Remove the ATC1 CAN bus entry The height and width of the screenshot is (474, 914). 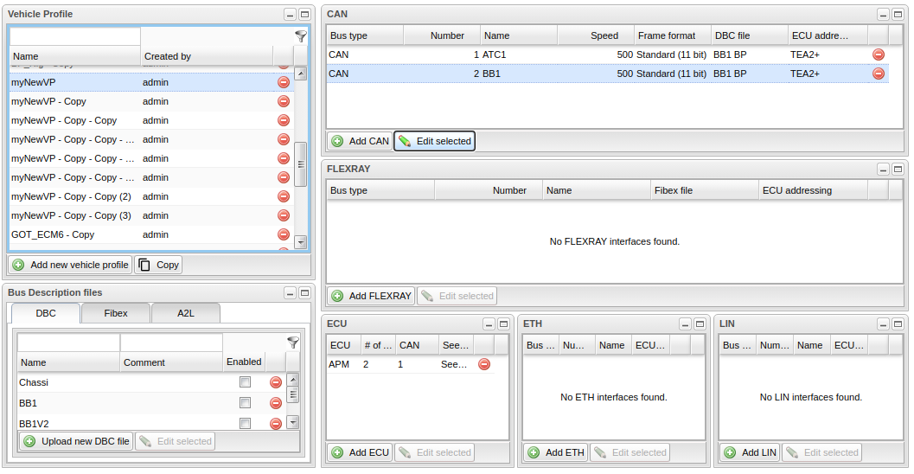(878, 54)
